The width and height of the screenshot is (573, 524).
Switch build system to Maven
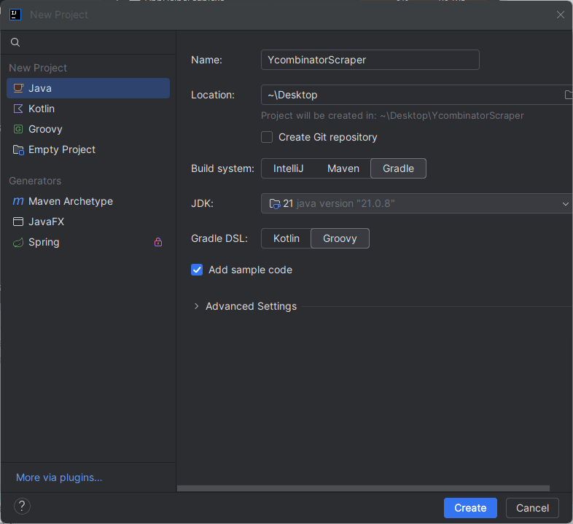[x=343, y=168]
